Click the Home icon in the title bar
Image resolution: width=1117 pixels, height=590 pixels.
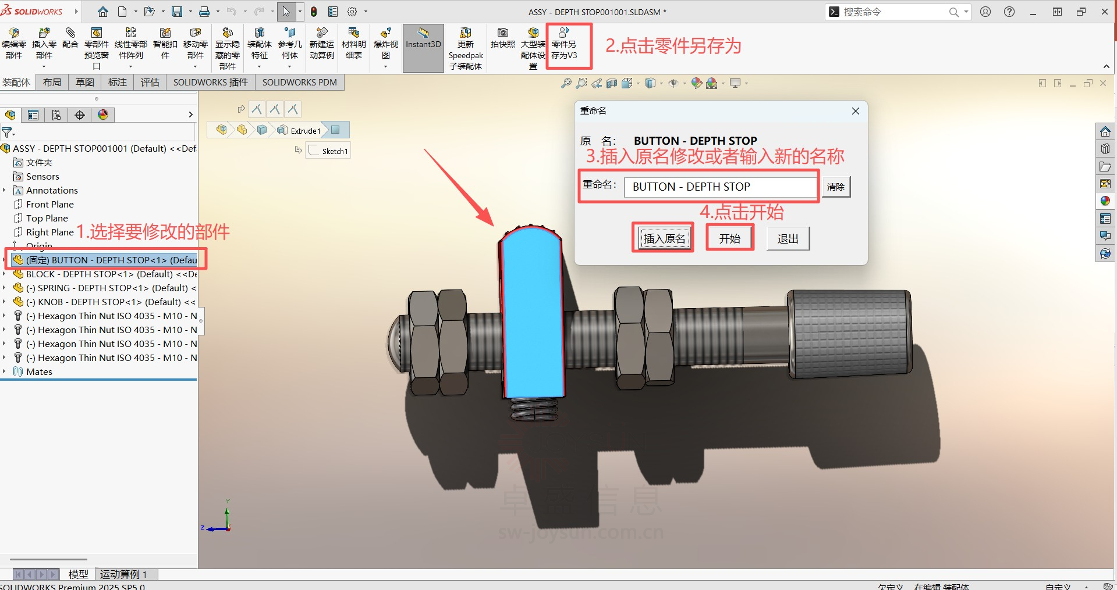coord(103,12)
